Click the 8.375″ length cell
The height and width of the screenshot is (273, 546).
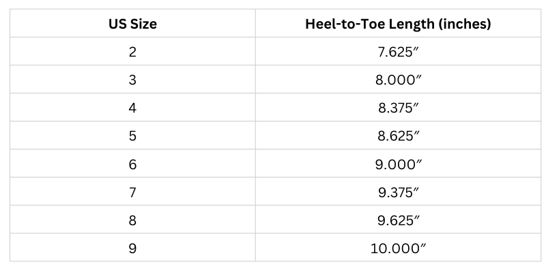(399, 108)
